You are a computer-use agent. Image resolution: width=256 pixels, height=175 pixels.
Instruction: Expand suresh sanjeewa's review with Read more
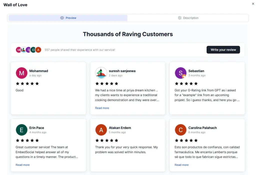(102, 108)
